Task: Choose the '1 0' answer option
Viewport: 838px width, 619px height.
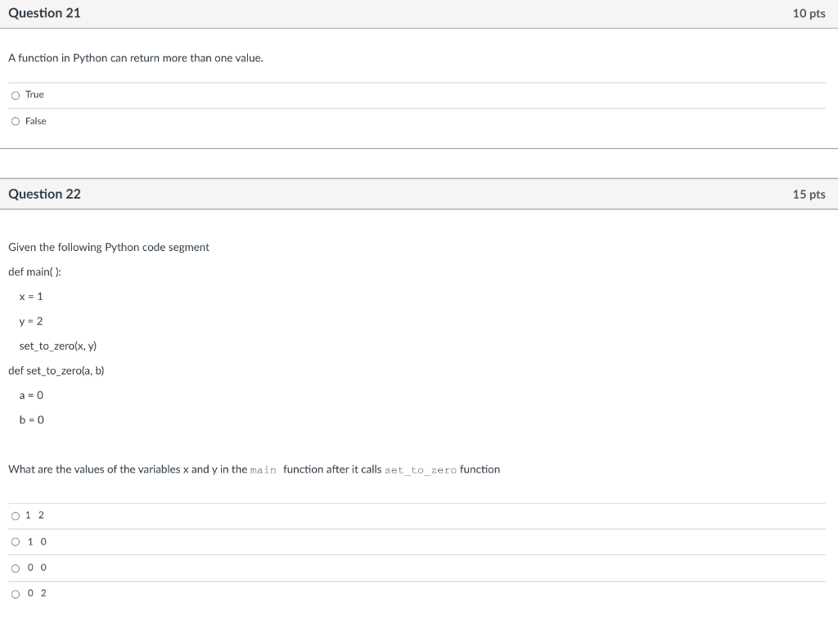Action: click(16, 542)
